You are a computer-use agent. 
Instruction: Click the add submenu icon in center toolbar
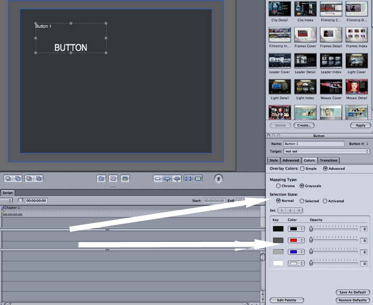point(102,178)
